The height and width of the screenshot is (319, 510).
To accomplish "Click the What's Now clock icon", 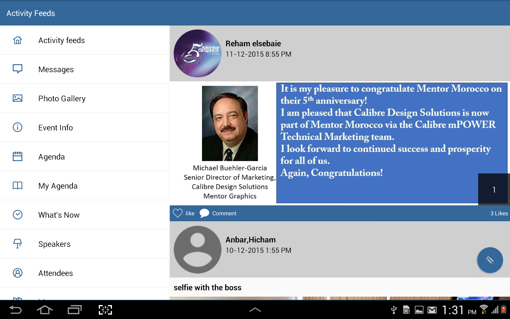I will click(18, 215).
